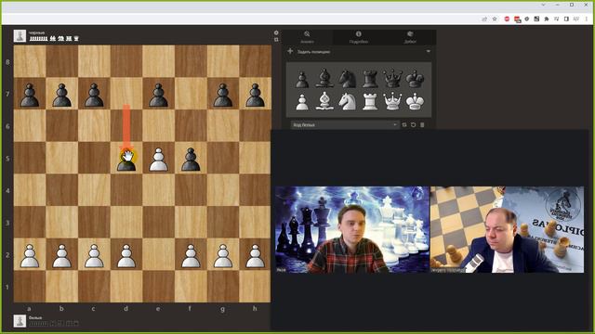The width and height of the screenshot is (595, 334).
Task: Switch to the third tab on right
Action: coord(410,37)
